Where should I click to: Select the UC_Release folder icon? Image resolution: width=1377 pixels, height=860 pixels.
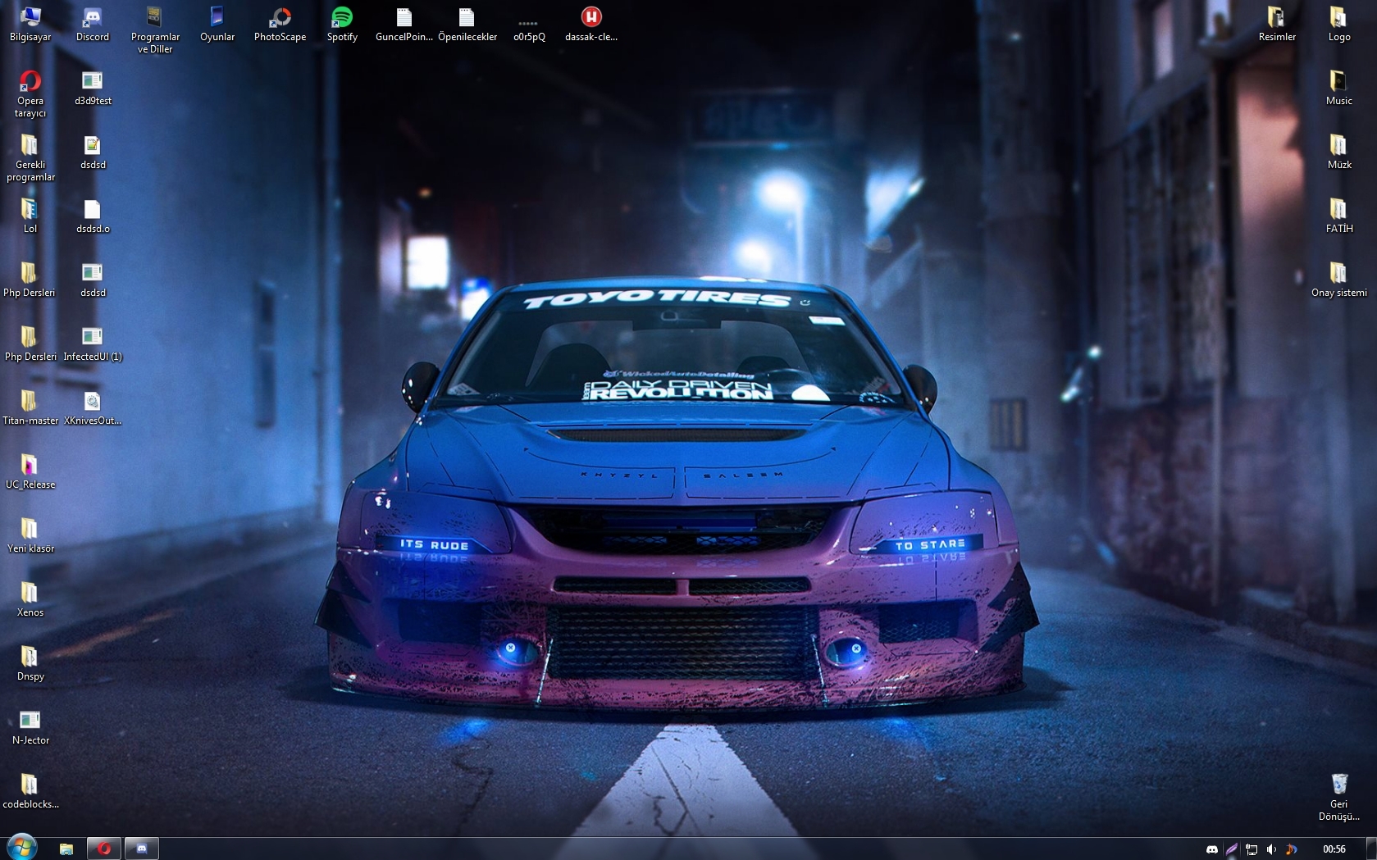coord(30,471)
